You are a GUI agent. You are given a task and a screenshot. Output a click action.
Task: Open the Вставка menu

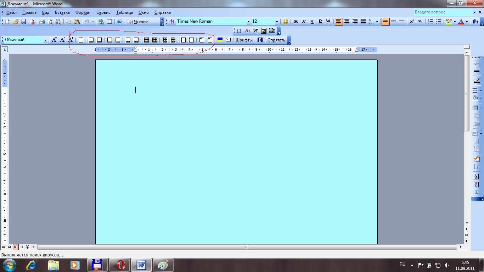62,12
